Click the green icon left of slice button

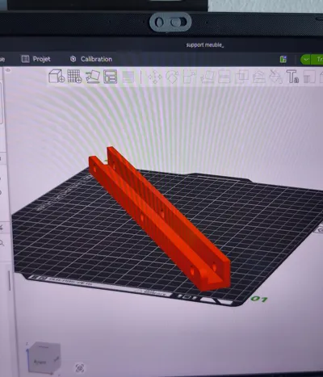coord(283,59)
